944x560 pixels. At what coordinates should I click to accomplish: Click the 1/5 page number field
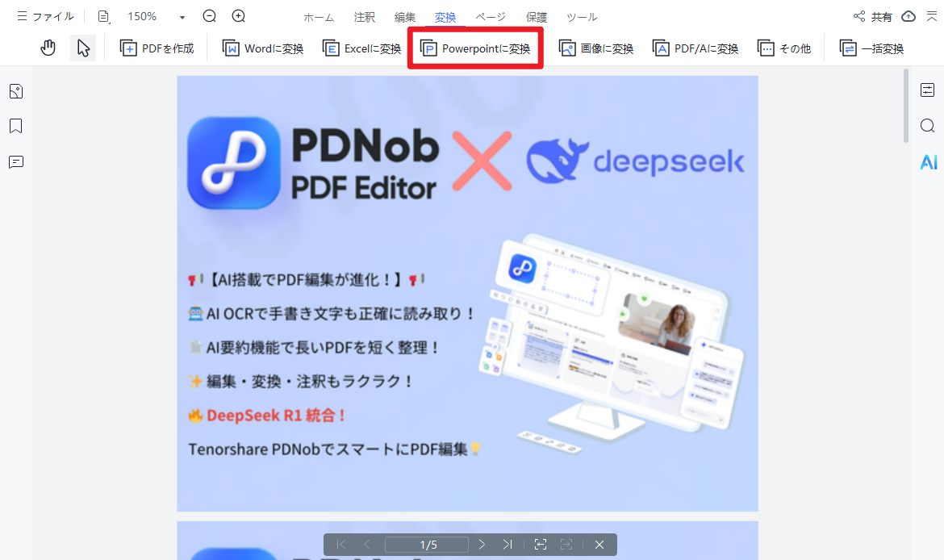point(427,545)
